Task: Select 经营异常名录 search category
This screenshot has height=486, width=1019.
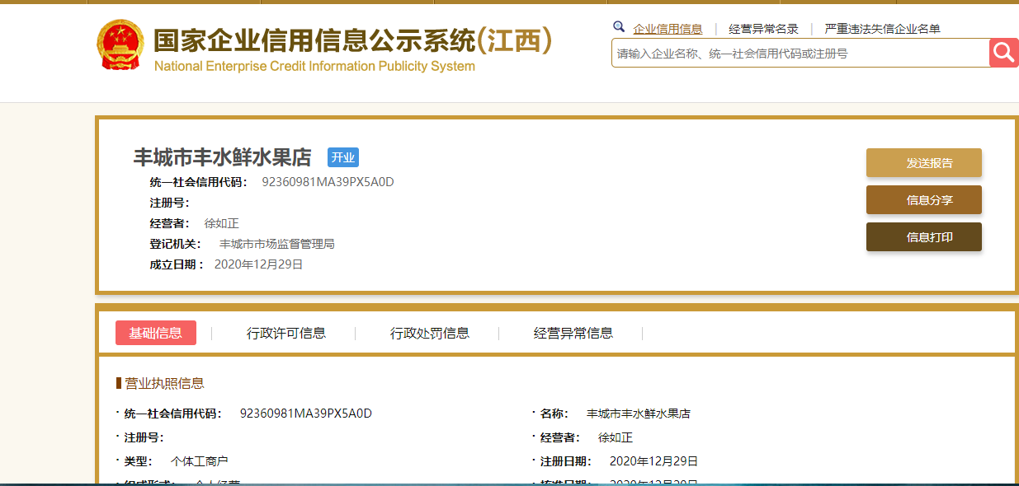Action: [763, 29]
